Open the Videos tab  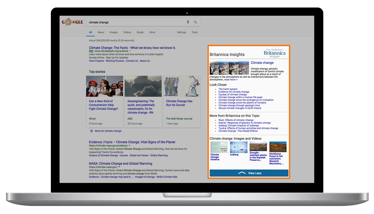127,32
